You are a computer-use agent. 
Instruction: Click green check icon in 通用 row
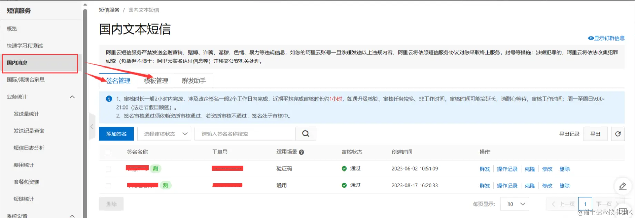[344, 185]
